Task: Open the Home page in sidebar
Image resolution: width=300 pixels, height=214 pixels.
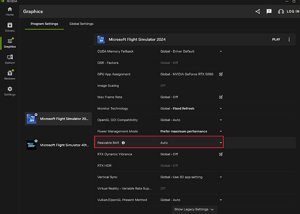Action: click(10, 12)
